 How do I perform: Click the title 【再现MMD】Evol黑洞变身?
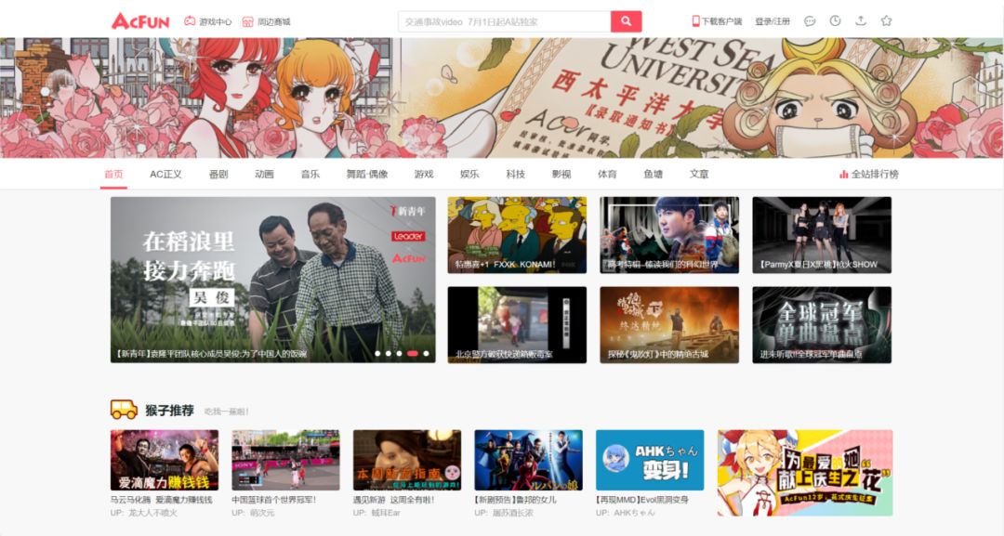[642, 500]
